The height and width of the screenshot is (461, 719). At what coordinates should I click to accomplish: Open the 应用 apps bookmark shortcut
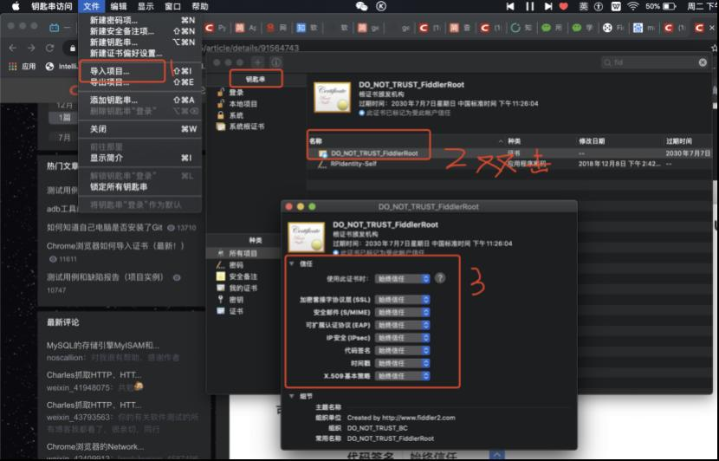click(x=23, y=67)
